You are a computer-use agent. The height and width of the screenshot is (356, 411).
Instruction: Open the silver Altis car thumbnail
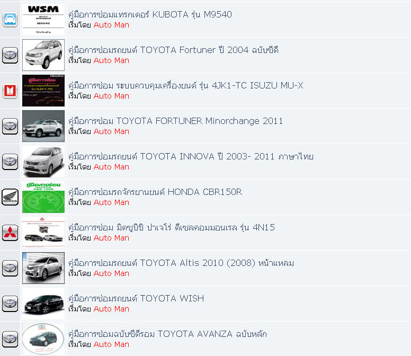(x=43, y=268)
